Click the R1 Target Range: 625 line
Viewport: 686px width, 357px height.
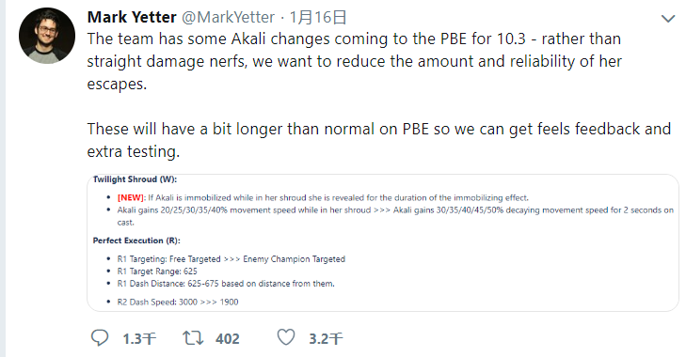(x=157, y=272)
